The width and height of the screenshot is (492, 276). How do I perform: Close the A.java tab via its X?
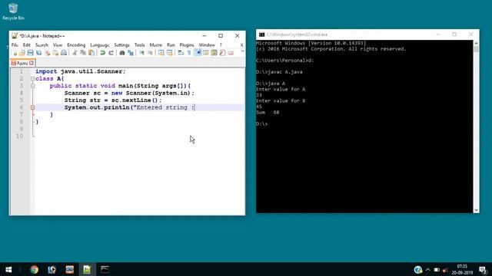[x=32, y=63]
